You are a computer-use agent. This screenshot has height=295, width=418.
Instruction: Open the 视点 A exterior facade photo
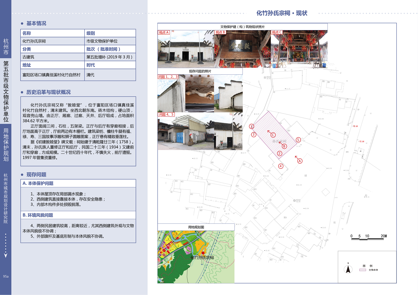tap(186, 49)
